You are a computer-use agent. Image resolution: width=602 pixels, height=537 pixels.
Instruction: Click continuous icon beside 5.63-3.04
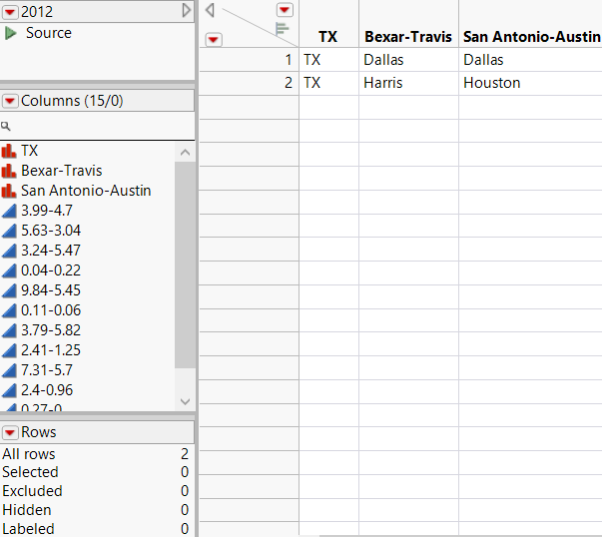9,231
